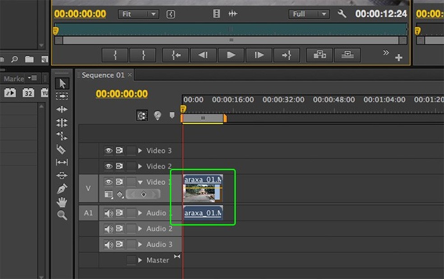Switch to the Sequence 01 tab
444x279 pixels.
click(x=103, y=75)
